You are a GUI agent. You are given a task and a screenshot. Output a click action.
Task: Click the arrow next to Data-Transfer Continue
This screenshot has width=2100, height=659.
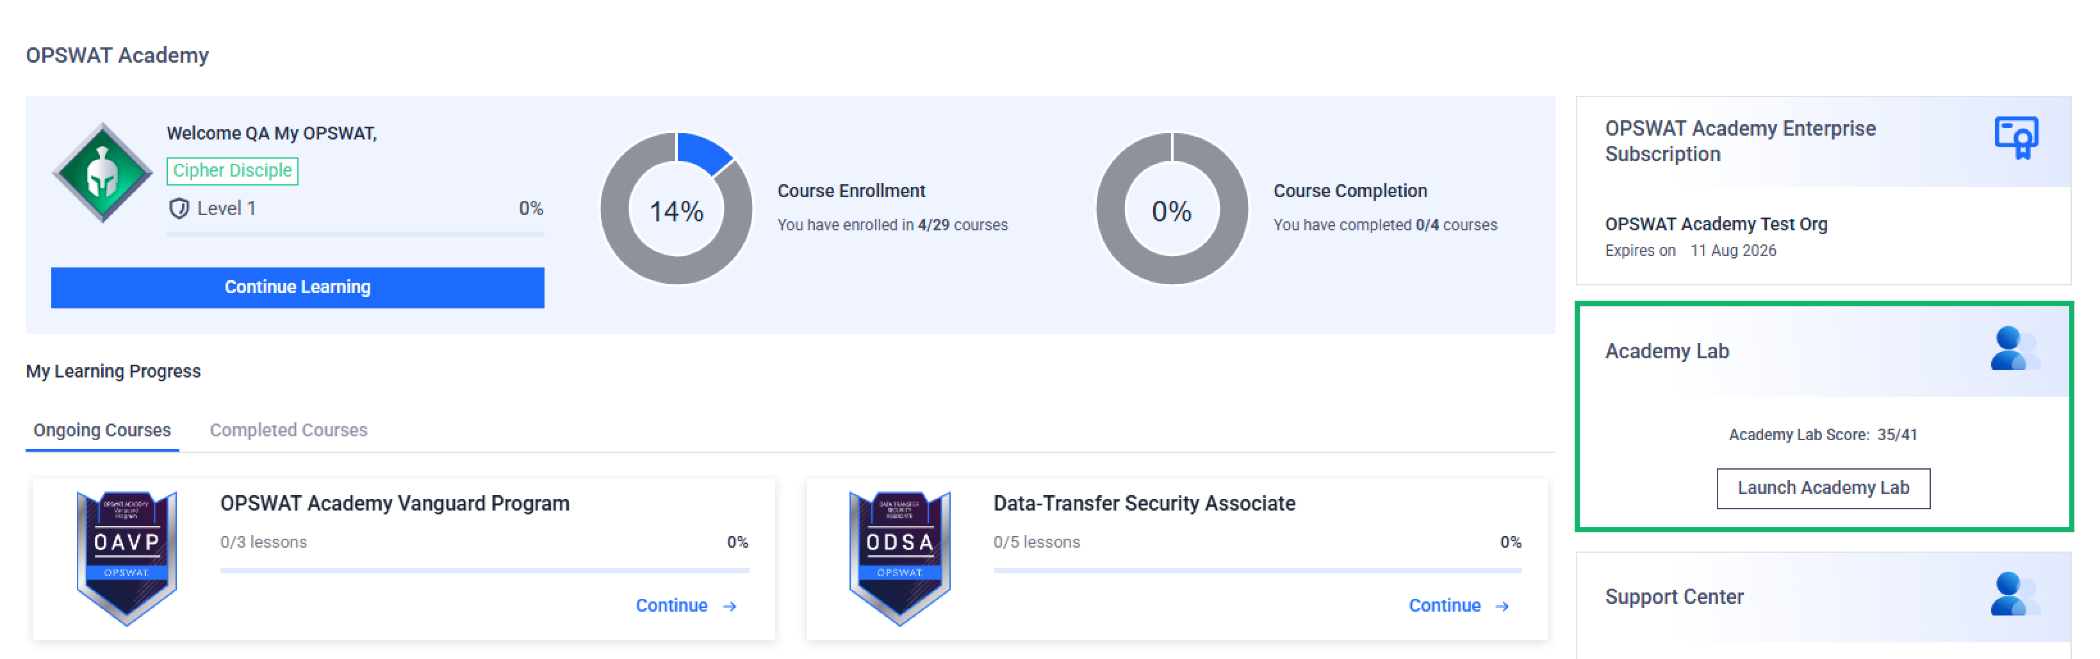click(1502, 606)
